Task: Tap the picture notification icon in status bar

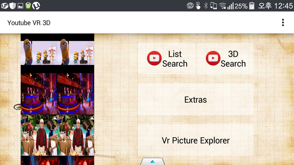Action: tap(20, 6)
